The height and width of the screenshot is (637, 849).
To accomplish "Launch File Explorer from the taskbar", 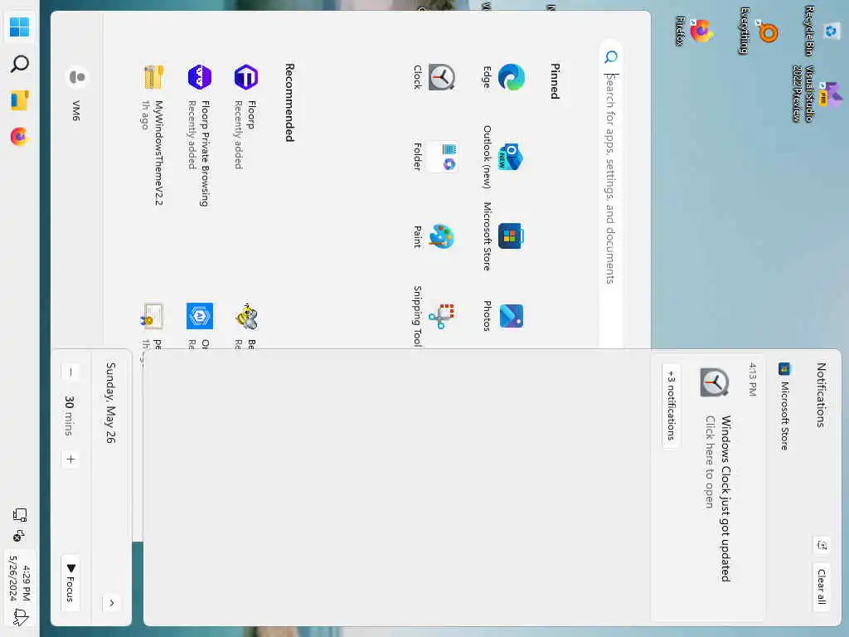I will pyautogui.click(x=20, y=100).
